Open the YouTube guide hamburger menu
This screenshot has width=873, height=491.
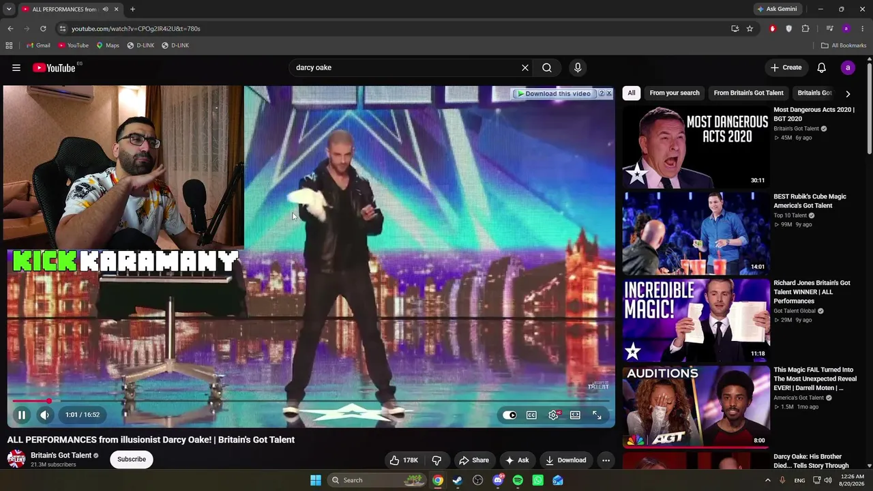click(x=16, y=68)
